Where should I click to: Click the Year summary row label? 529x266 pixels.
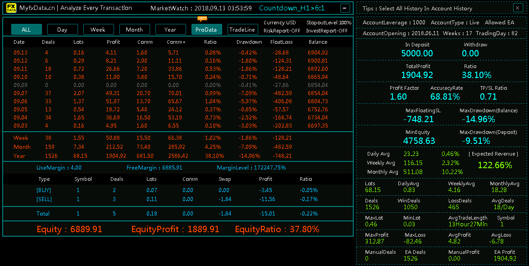[19, 156]
